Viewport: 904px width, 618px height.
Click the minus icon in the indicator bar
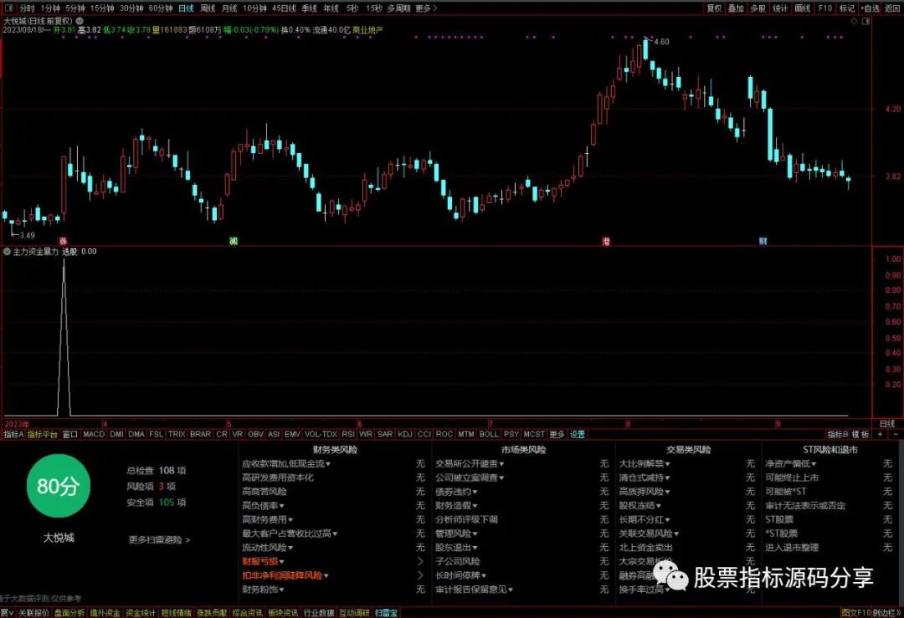coord(896,434)
